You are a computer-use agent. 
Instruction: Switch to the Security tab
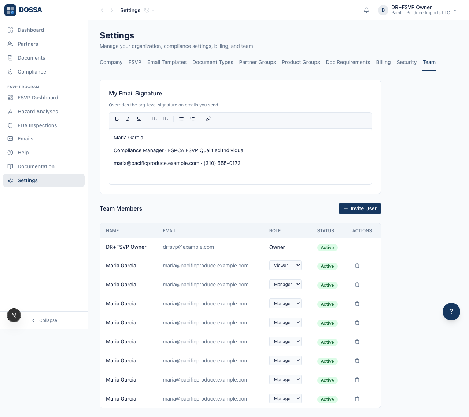407,62
